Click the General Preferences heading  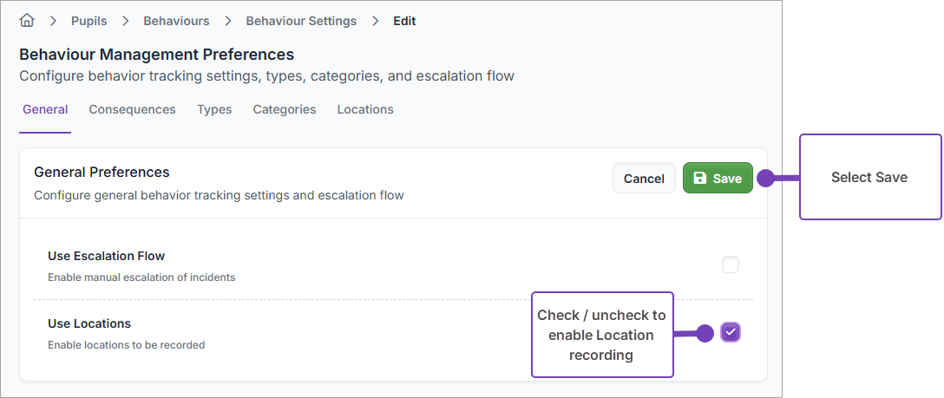102,172
